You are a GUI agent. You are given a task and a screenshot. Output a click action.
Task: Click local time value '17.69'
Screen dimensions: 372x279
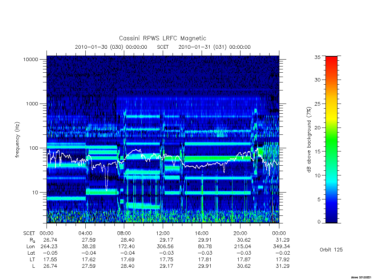click(x=128, y=259)
